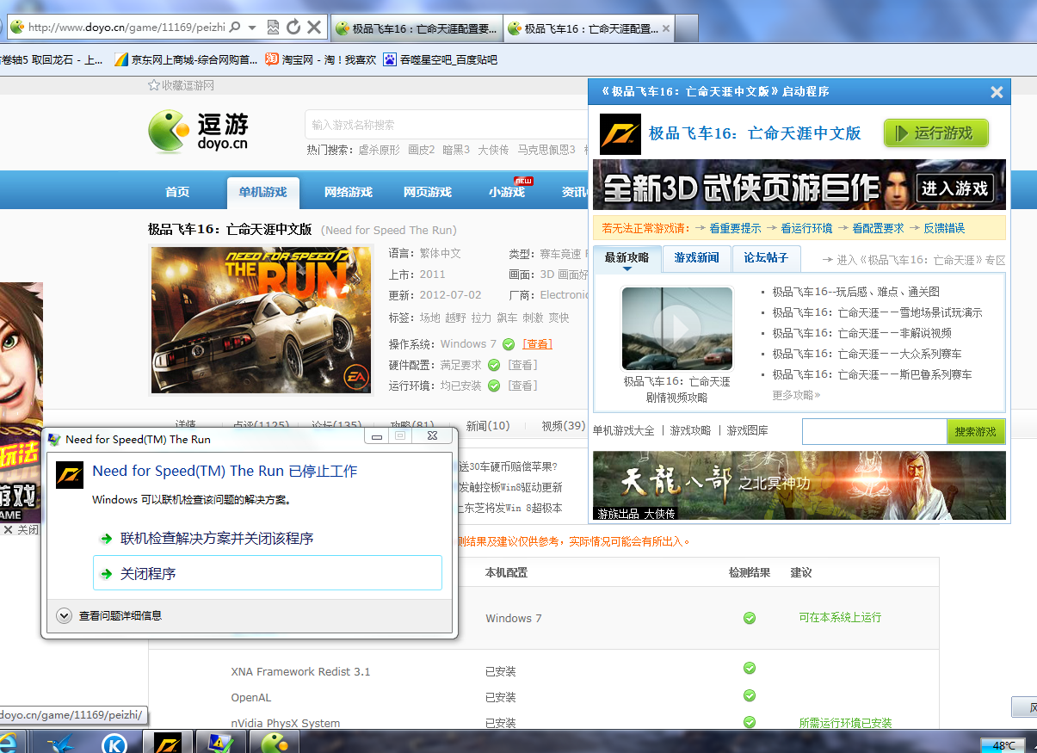Select the 最新攻略 tab in launcher
The image size is (1037, 753).
coord(627,258)
